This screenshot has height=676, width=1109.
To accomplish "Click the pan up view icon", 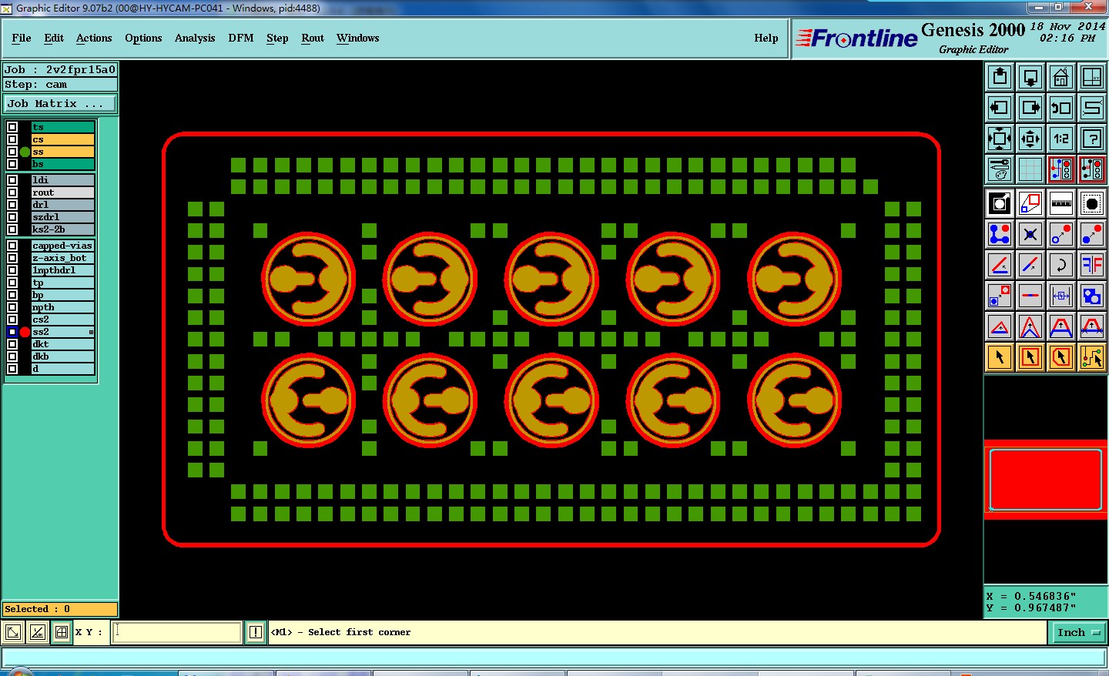I will click(1000, 77).
